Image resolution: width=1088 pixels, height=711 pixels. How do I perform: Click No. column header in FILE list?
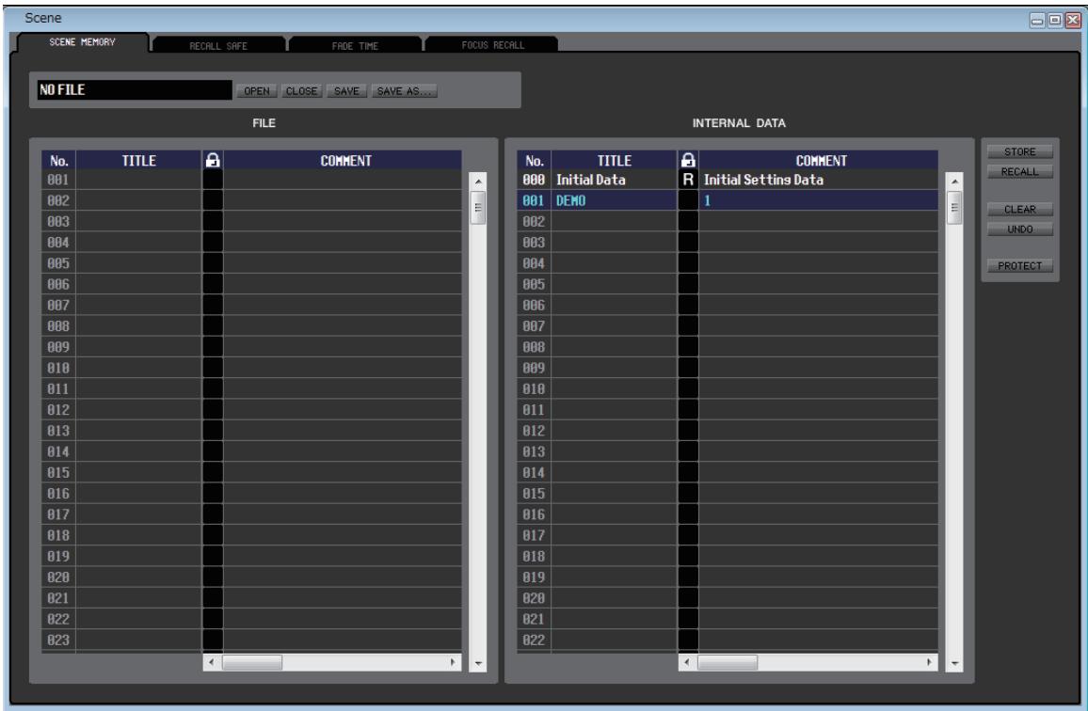59,160
